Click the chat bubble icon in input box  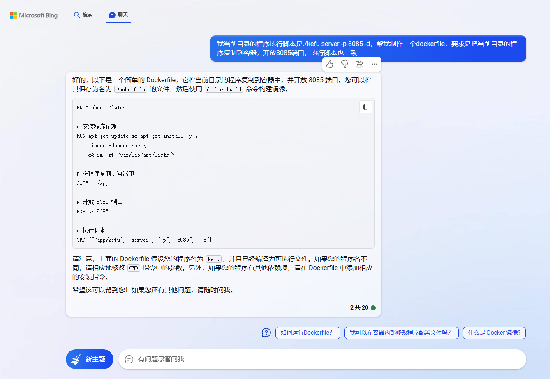tap(129, 359)
